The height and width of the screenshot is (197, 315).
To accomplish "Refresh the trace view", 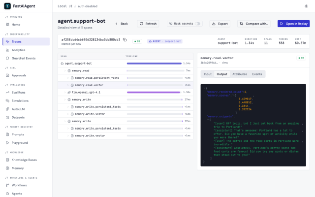I will point(148,24).
